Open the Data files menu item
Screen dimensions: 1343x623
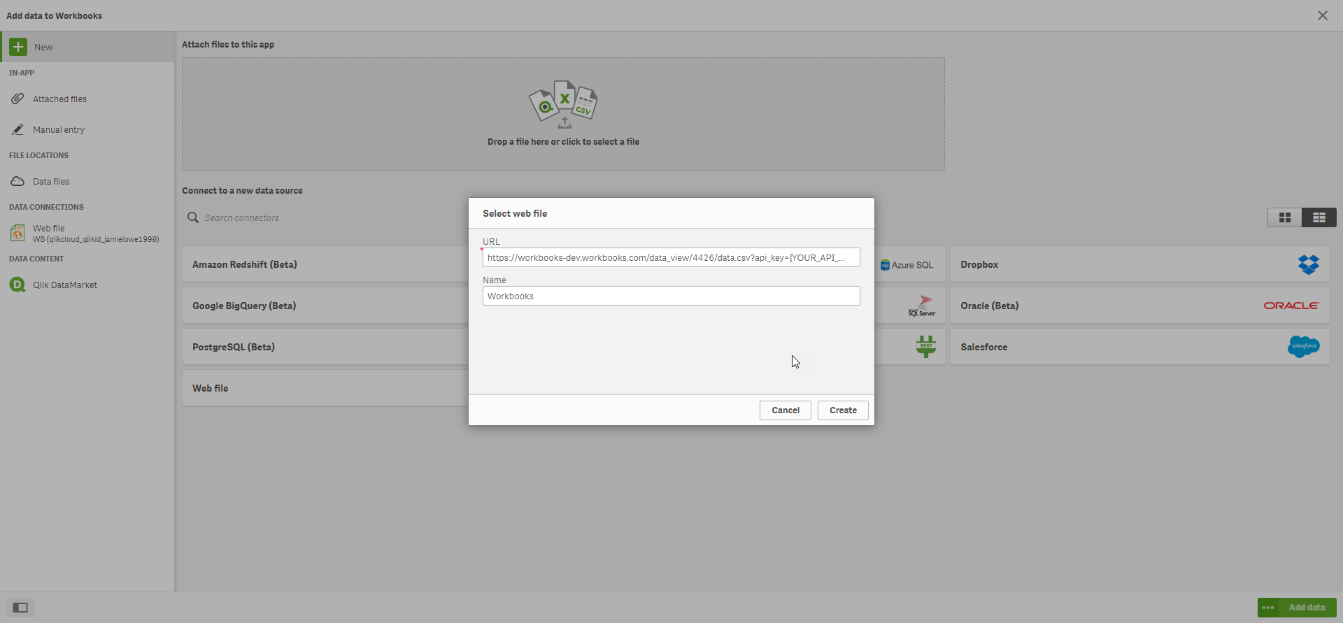pyautogui.click(x=87, y=181)
